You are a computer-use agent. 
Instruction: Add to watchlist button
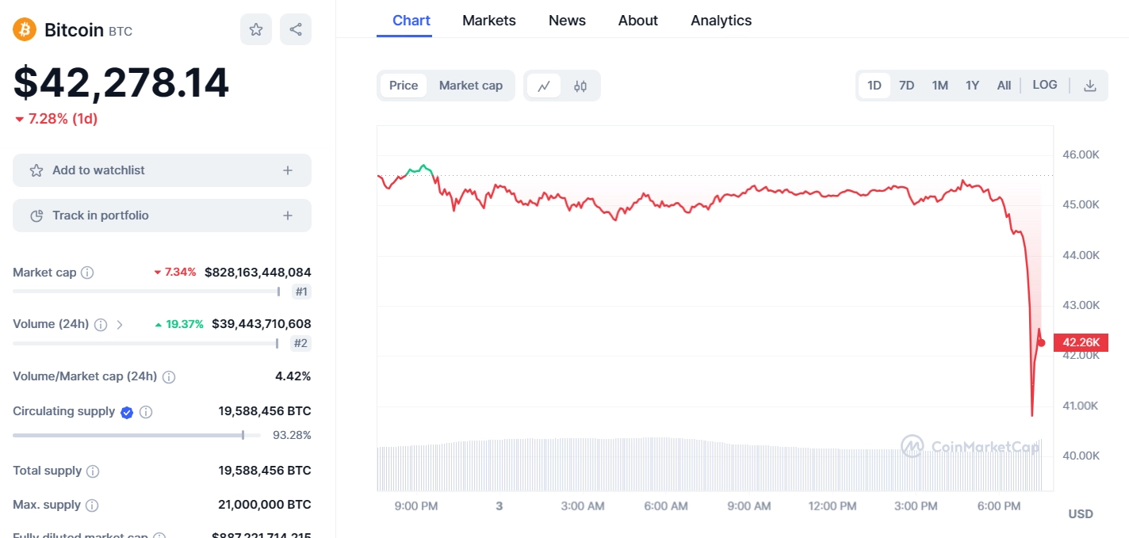point(162,170)
